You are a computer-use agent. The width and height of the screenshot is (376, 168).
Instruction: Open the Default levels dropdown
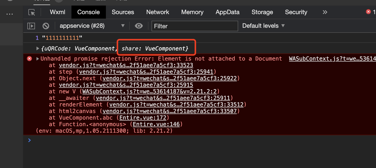[264, 26]
